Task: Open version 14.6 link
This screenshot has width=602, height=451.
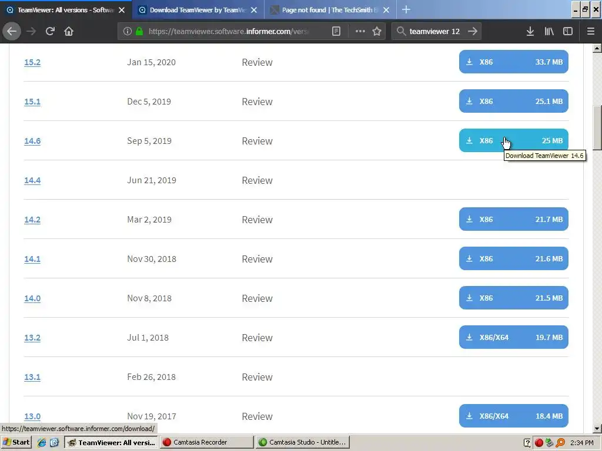Action: (32, 141)
